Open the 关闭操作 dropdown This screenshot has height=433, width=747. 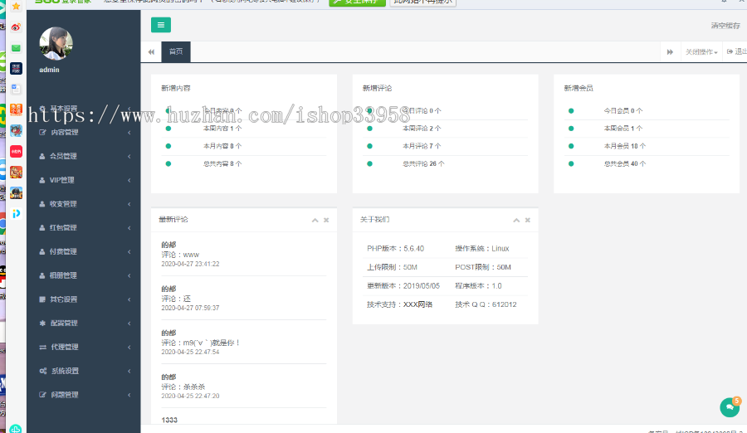tap(701, 52)
